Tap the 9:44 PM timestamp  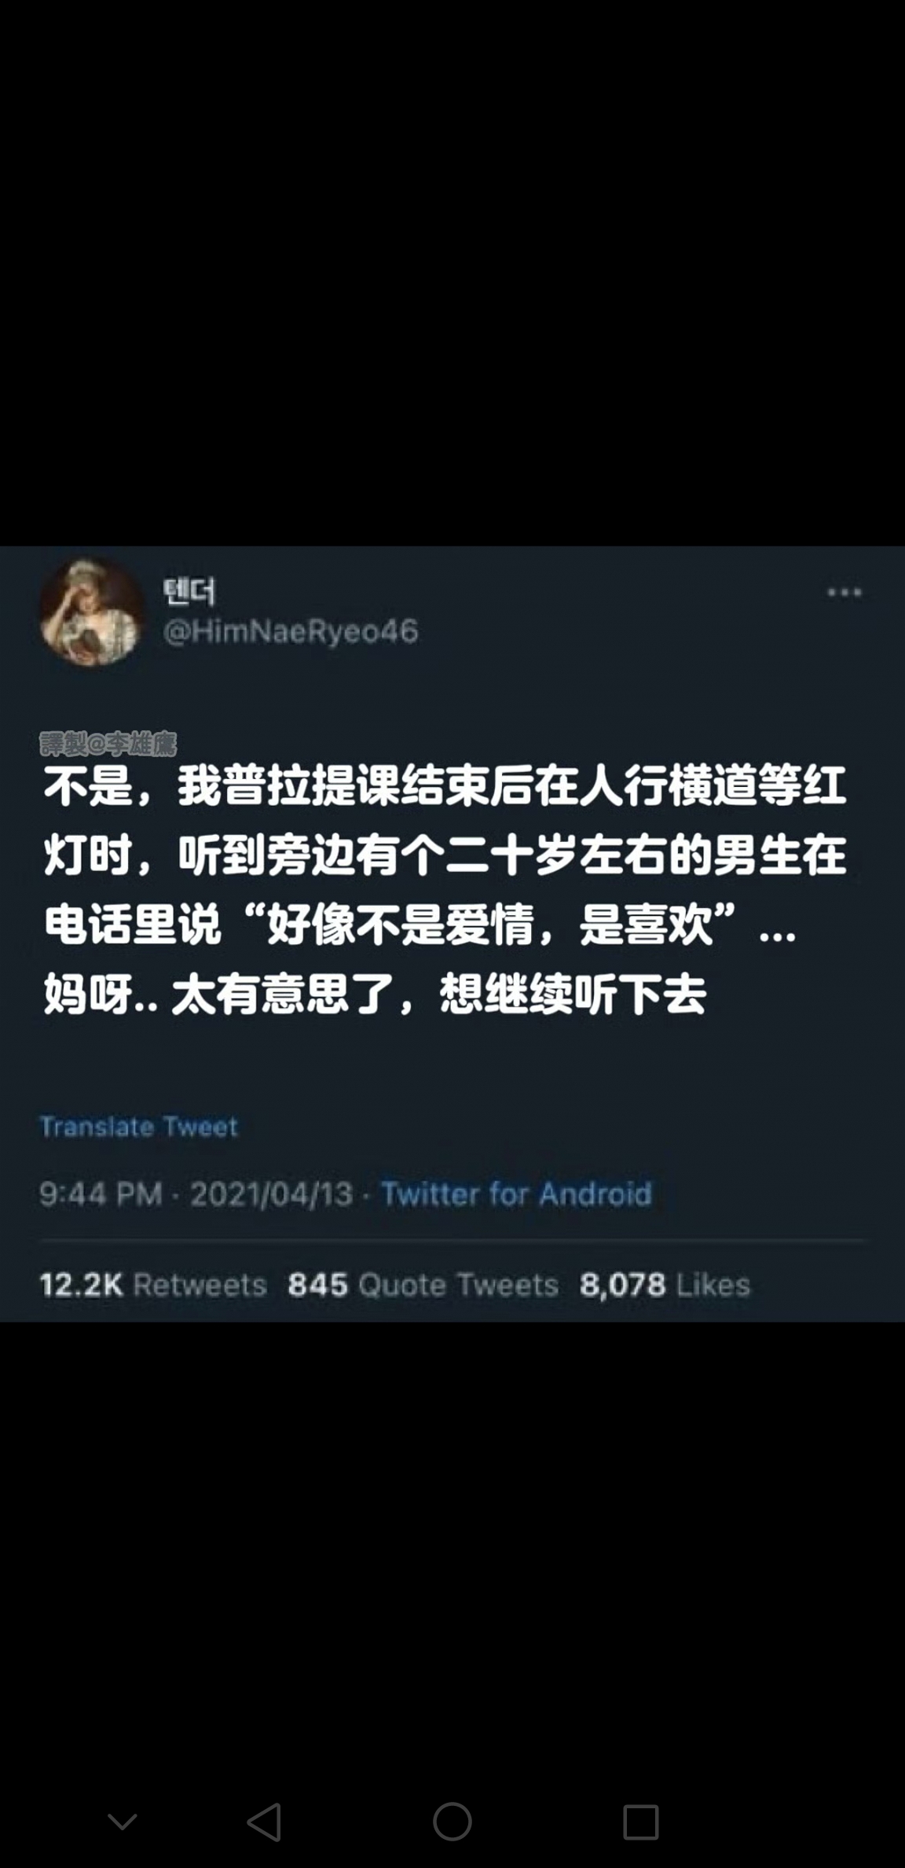click(x=101, y=1193)
